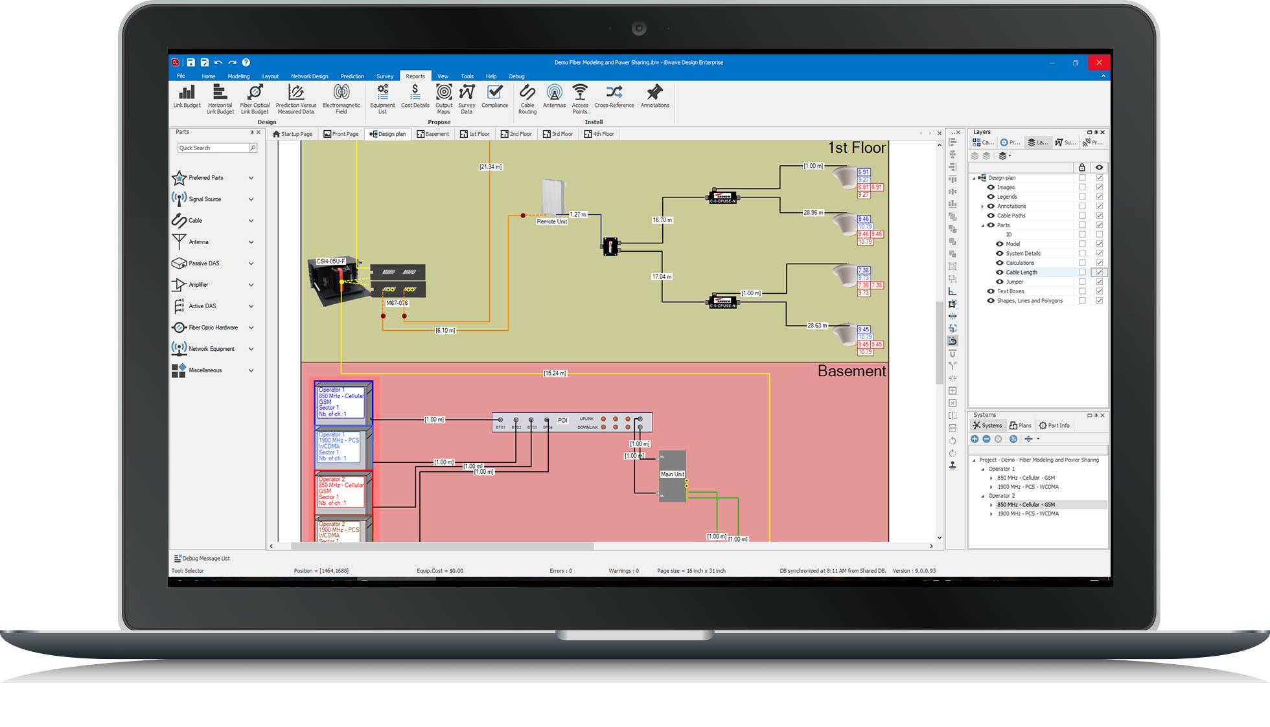Click the canvas vertical scrollbar thumb

[939, 343]
